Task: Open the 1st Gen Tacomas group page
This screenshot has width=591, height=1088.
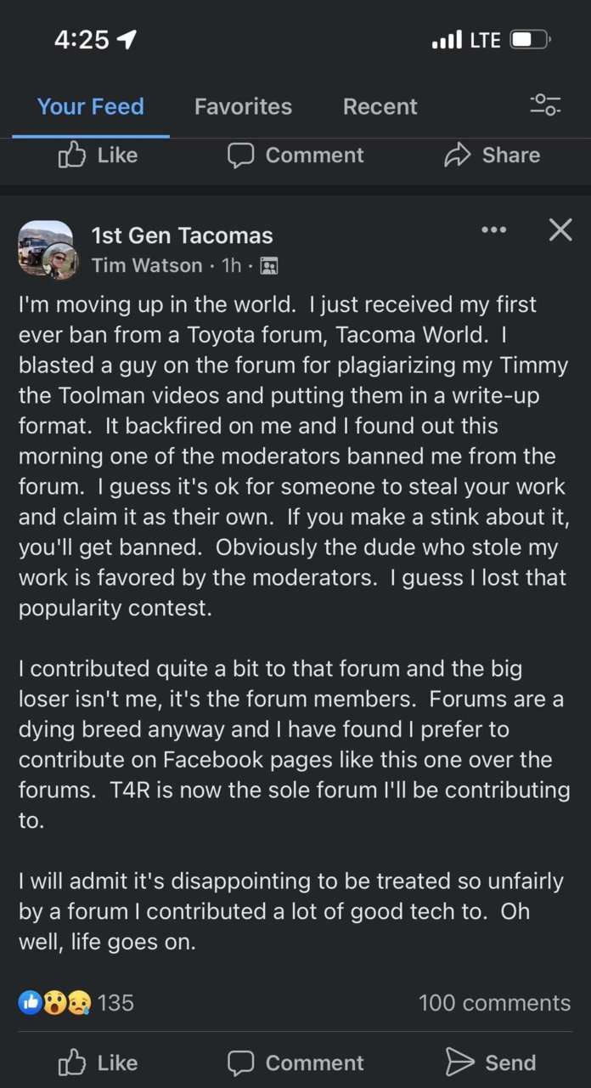Action: [x=182, y=235]
